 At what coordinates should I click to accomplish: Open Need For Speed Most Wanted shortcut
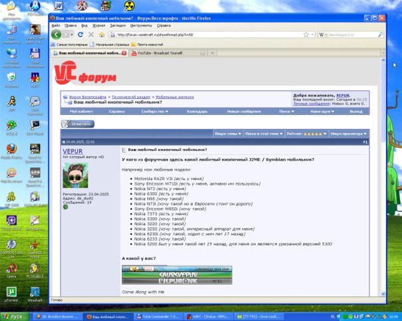35,154
